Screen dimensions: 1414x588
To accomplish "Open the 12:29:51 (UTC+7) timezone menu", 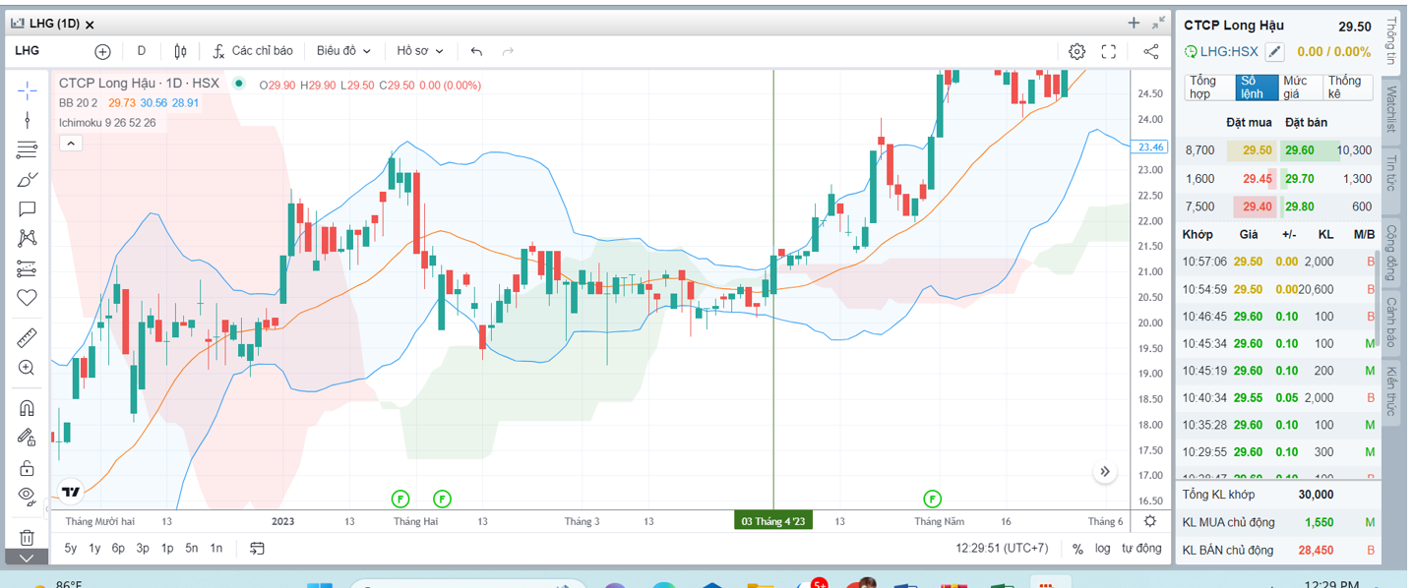I will (x=1002, y=549).
